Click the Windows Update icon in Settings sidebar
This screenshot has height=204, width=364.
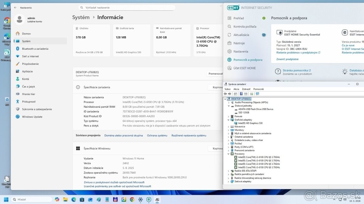click(18, 117)
